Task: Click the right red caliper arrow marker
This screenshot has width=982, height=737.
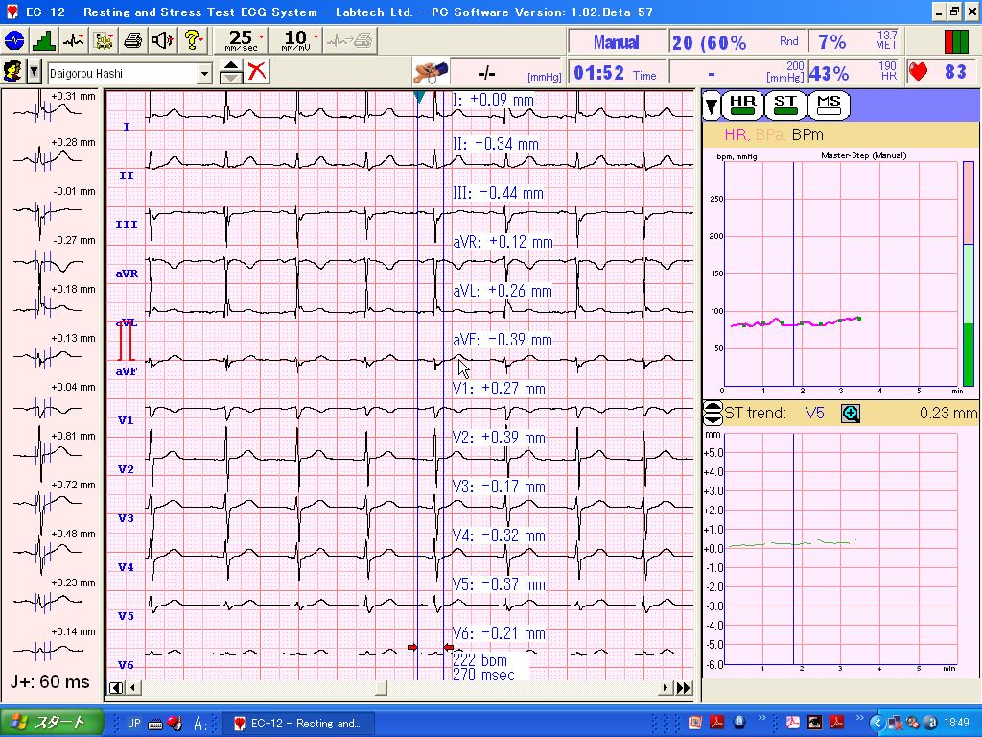Action: (449, 648)
